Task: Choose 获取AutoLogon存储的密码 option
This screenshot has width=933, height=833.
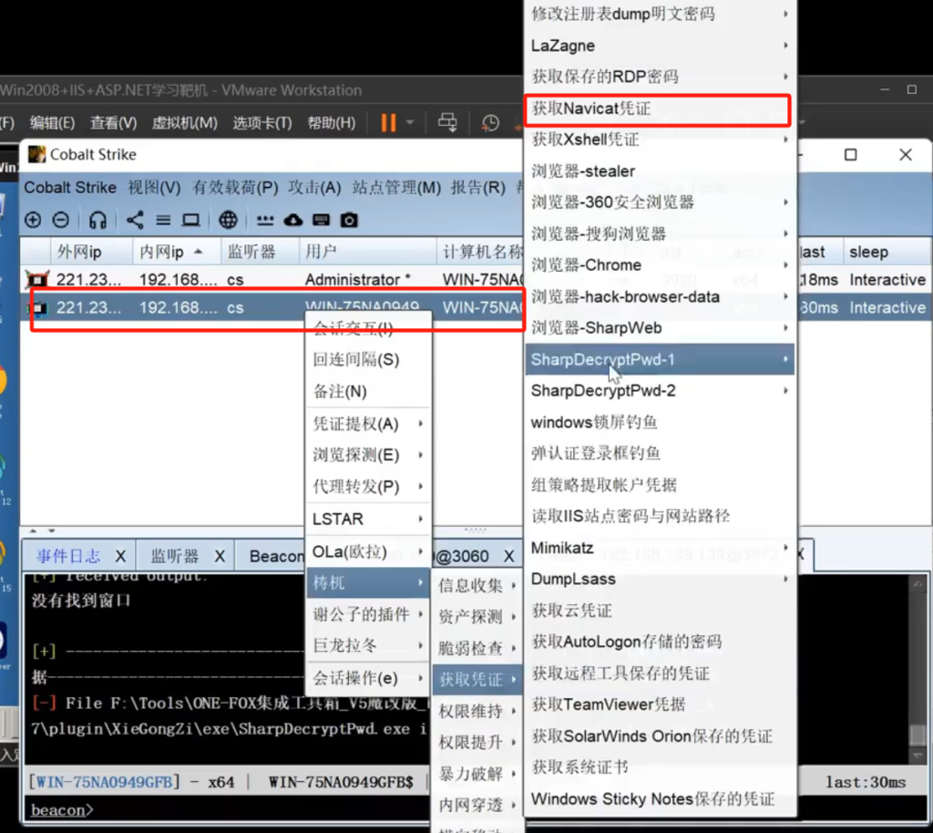Action: click(660, 642)
